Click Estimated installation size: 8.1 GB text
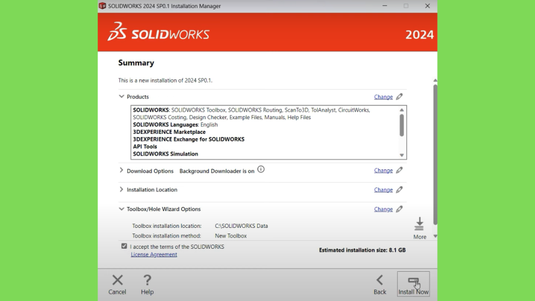The image size is (535, 301). pyautogui.click(x=363, y=250)
